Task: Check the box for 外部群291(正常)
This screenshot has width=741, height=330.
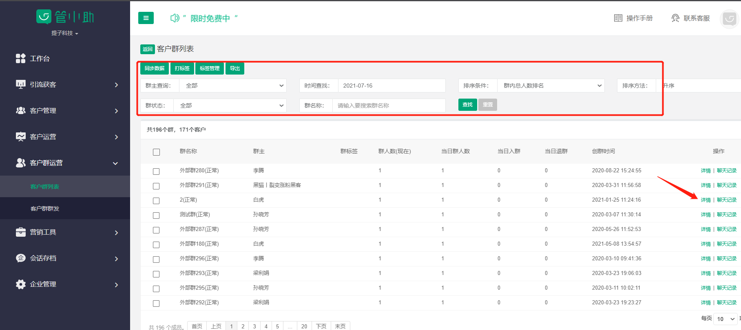Action: click(x=156, y=186)
